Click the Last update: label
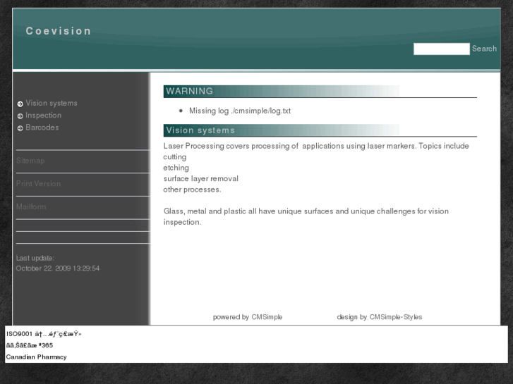Image resolution: width=513 pixels, height=384 pixels. tap(35, 258)
